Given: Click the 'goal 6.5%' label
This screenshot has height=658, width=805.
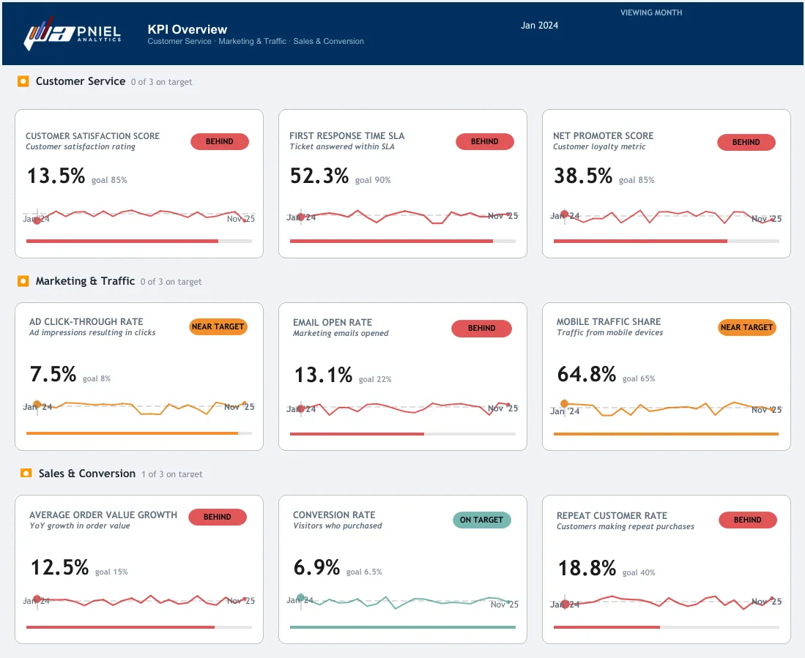Looking at the screenshot, I should click(x=364, y=572).
